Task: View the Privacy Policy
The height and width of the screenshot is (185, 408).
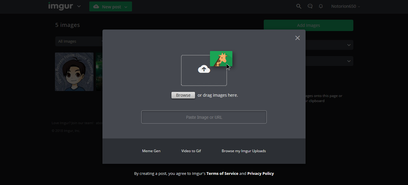Action: pyautogui.click(x=260, y=173)
